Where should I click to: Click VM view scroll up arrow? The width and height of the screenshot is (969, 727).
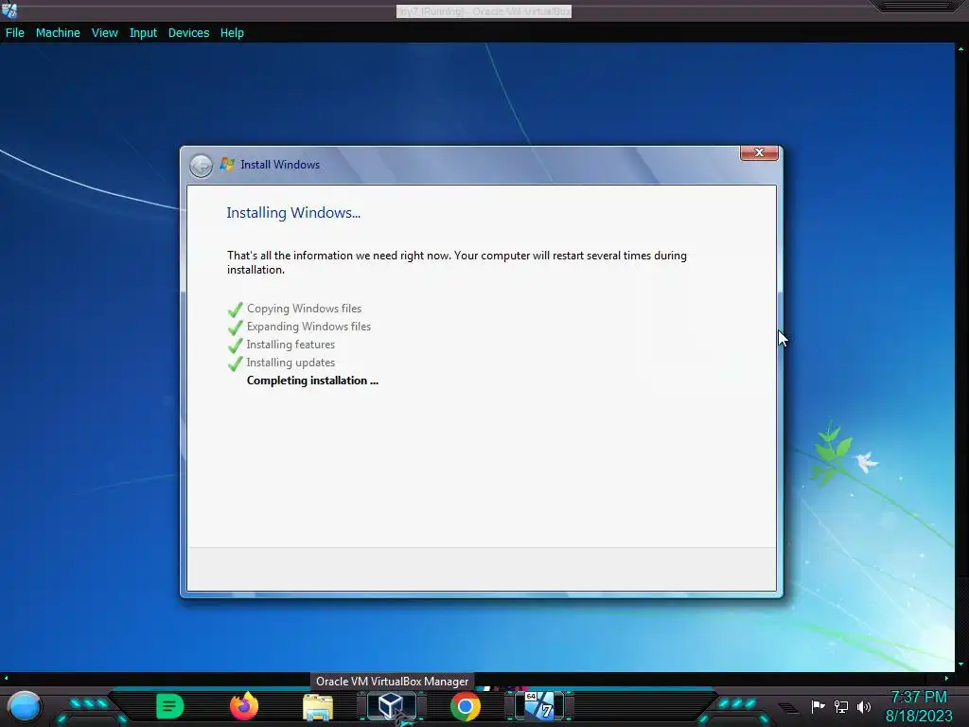[961, 48]
